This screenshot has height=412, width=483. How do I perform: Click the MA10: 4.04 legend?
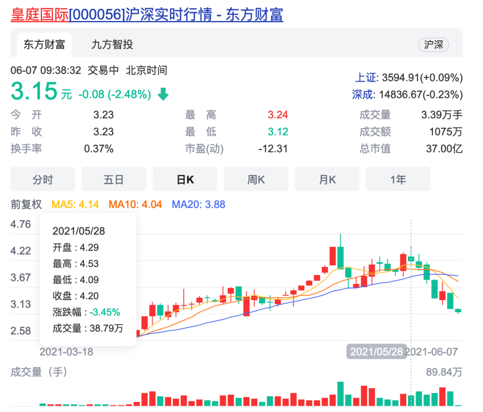point(135,204)
